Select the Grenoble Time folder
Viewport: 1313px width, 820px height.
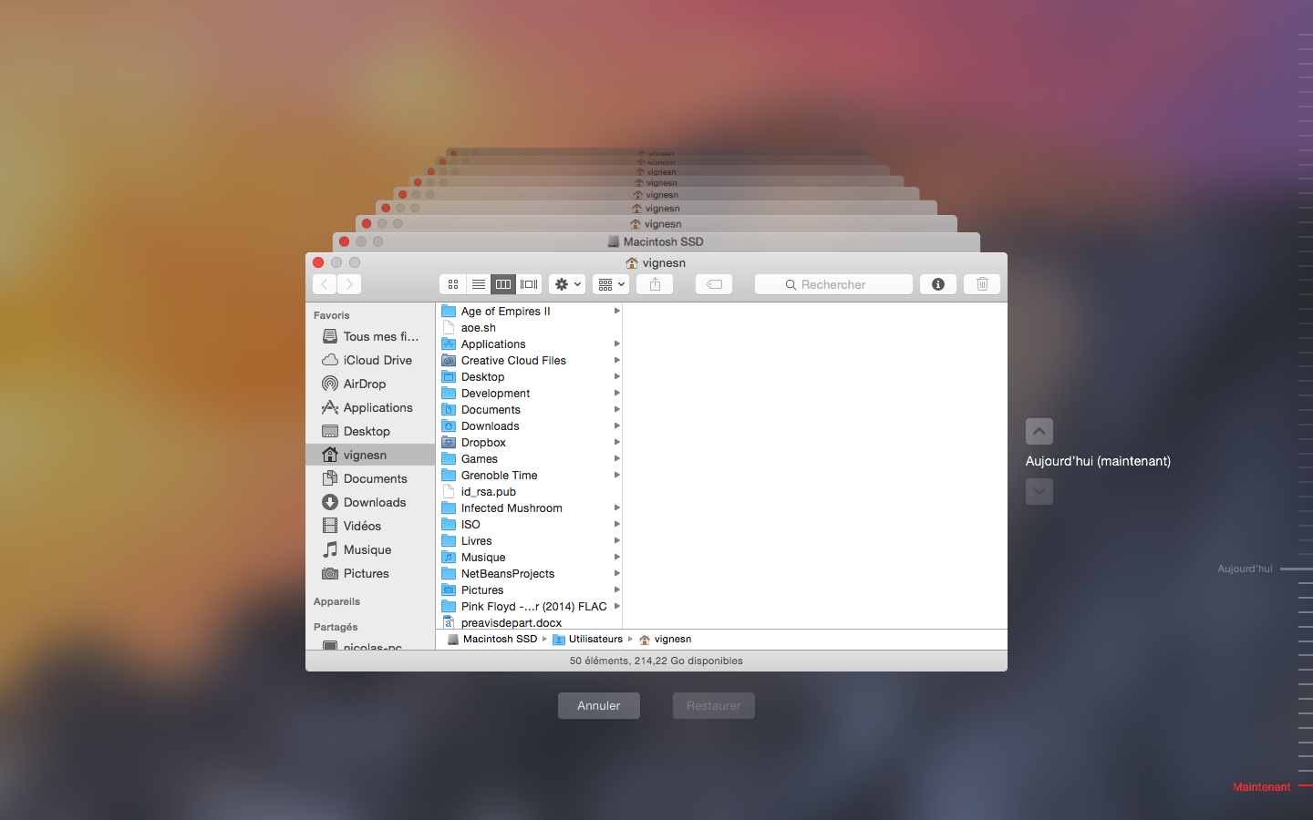tap(530, 475)
